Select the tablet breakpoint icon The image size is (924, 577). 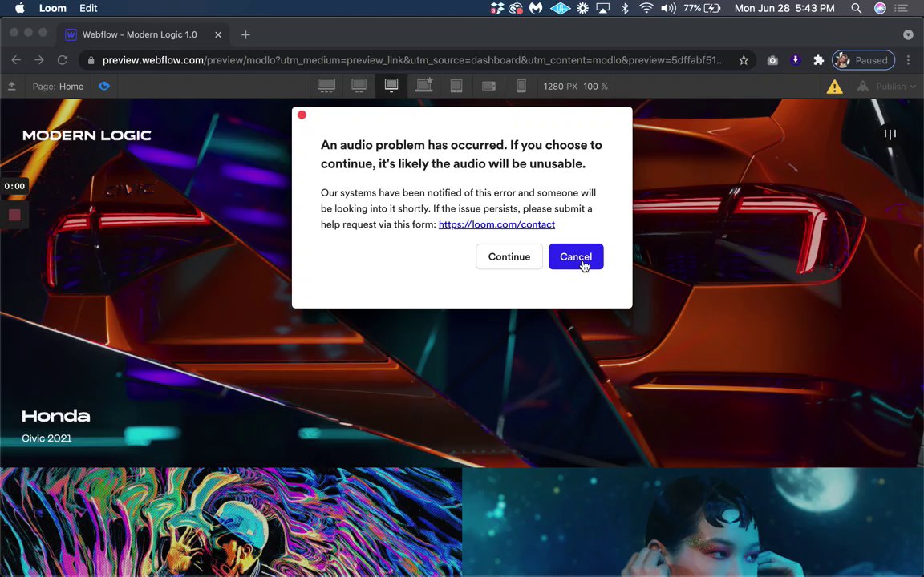(456, 86)
